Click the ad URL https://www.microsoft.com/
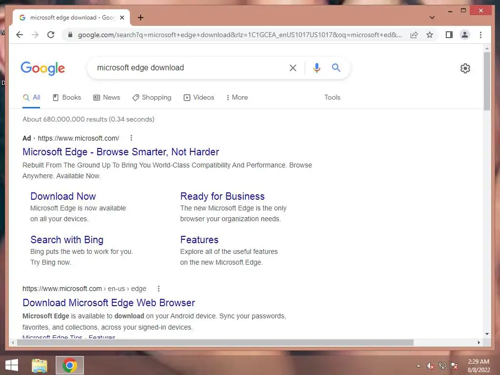The image size is (500, 375). coord(79,138)
